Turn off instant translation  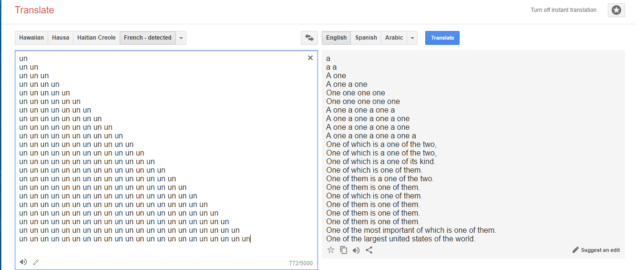coord(564,10)
